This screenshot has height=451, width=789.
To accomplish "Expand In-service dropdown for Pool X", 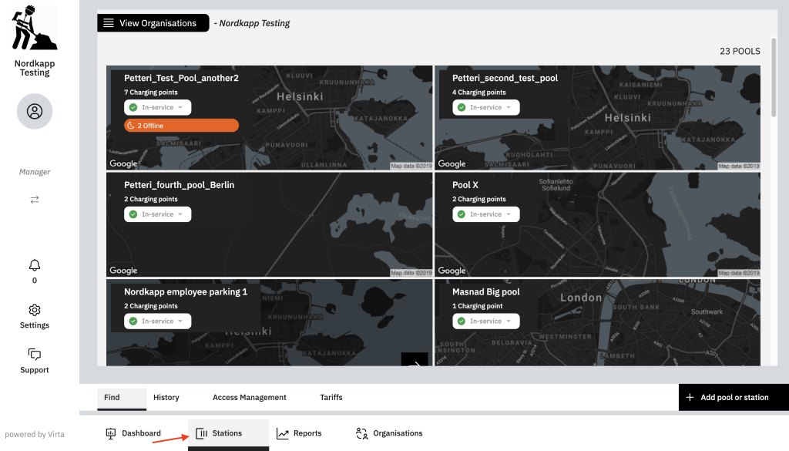I will click(485, 214).
